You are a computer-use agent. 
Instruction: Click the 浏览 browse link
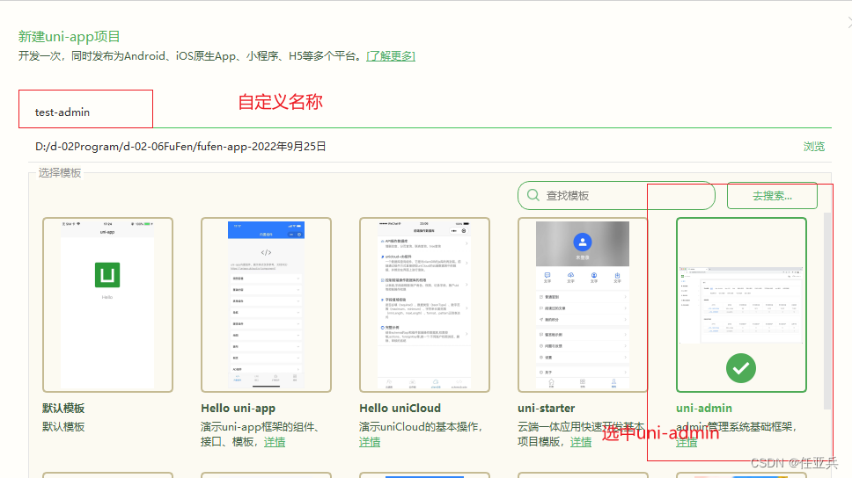813,147
